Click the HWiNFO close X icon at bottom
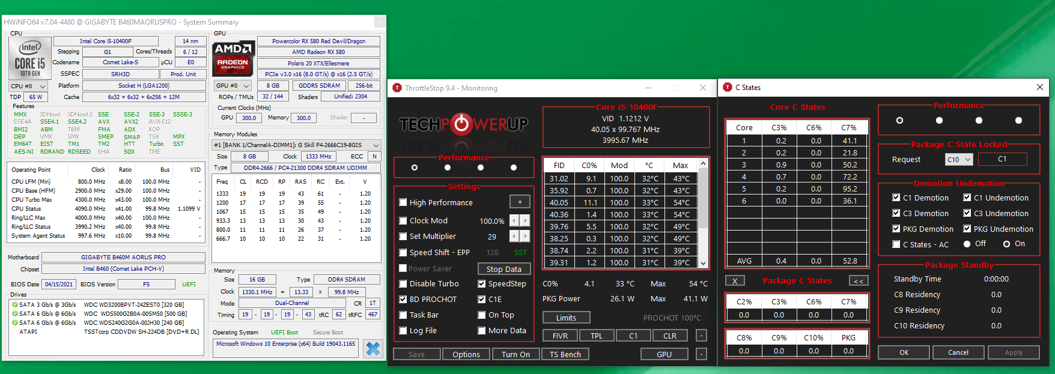This screenshot has width=1055, height=374. [x=373, y=349]
